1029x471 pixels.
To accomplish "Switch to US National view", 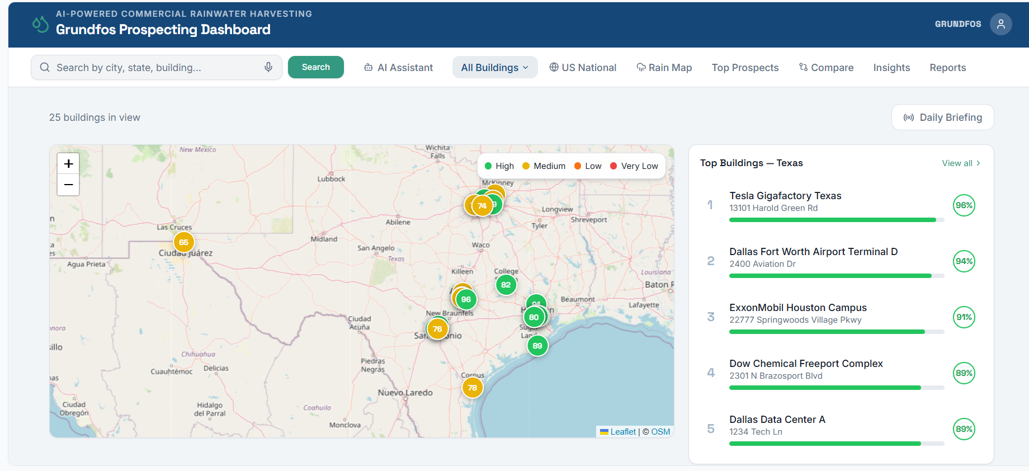I will pyautogui.click(x=583, y=67).
